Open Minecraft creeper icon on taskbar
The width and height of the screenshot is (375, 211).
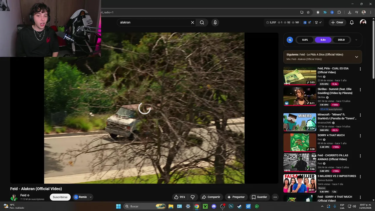tap(205, 206)
